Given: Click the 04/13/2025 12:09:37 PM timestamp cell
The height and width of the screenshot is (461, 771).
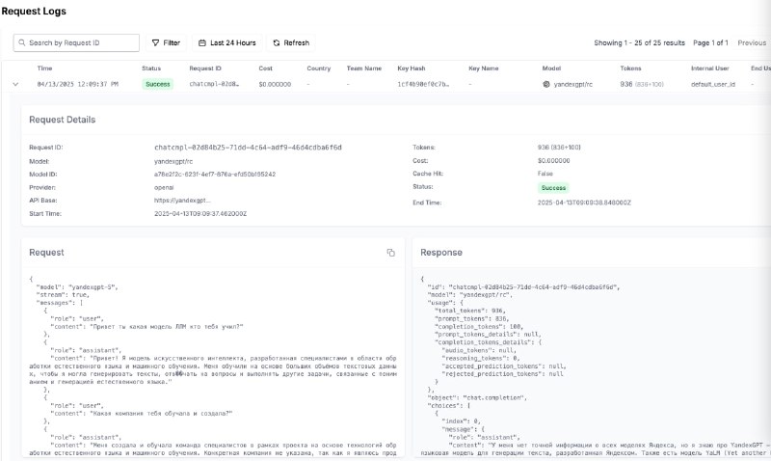Looking at the screenshot, I should (x=78, y=84).
